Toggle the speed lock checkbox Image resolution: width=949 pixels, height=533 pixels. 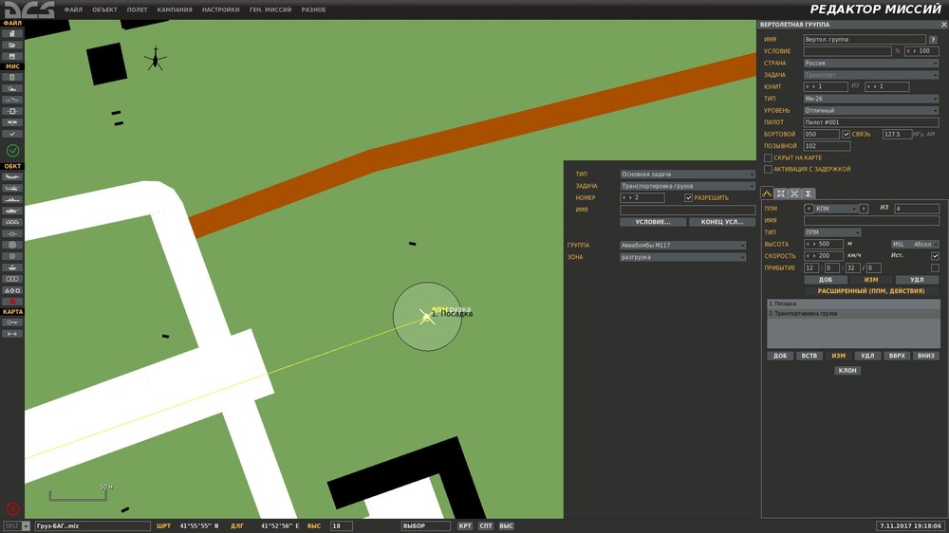click(935, 256)
